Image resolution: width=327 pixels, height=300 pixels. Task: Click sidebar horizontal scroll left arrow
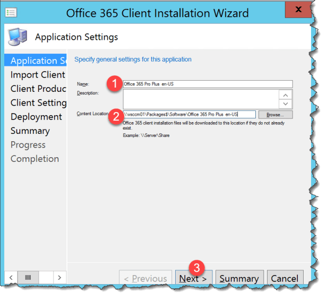[11, 278]
